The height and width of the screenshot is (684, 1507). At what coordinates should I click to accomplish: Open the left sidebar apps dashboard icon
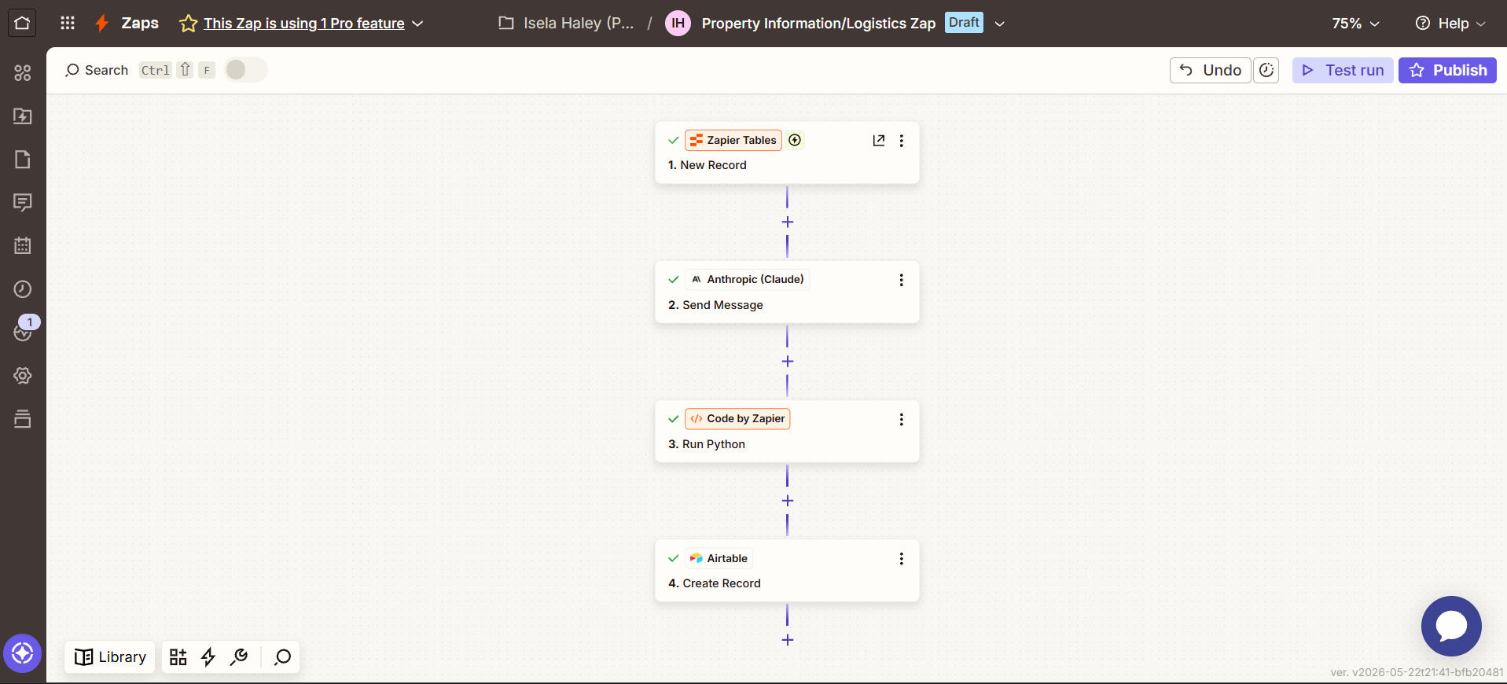pyautogui.click(x=23, y=73)
